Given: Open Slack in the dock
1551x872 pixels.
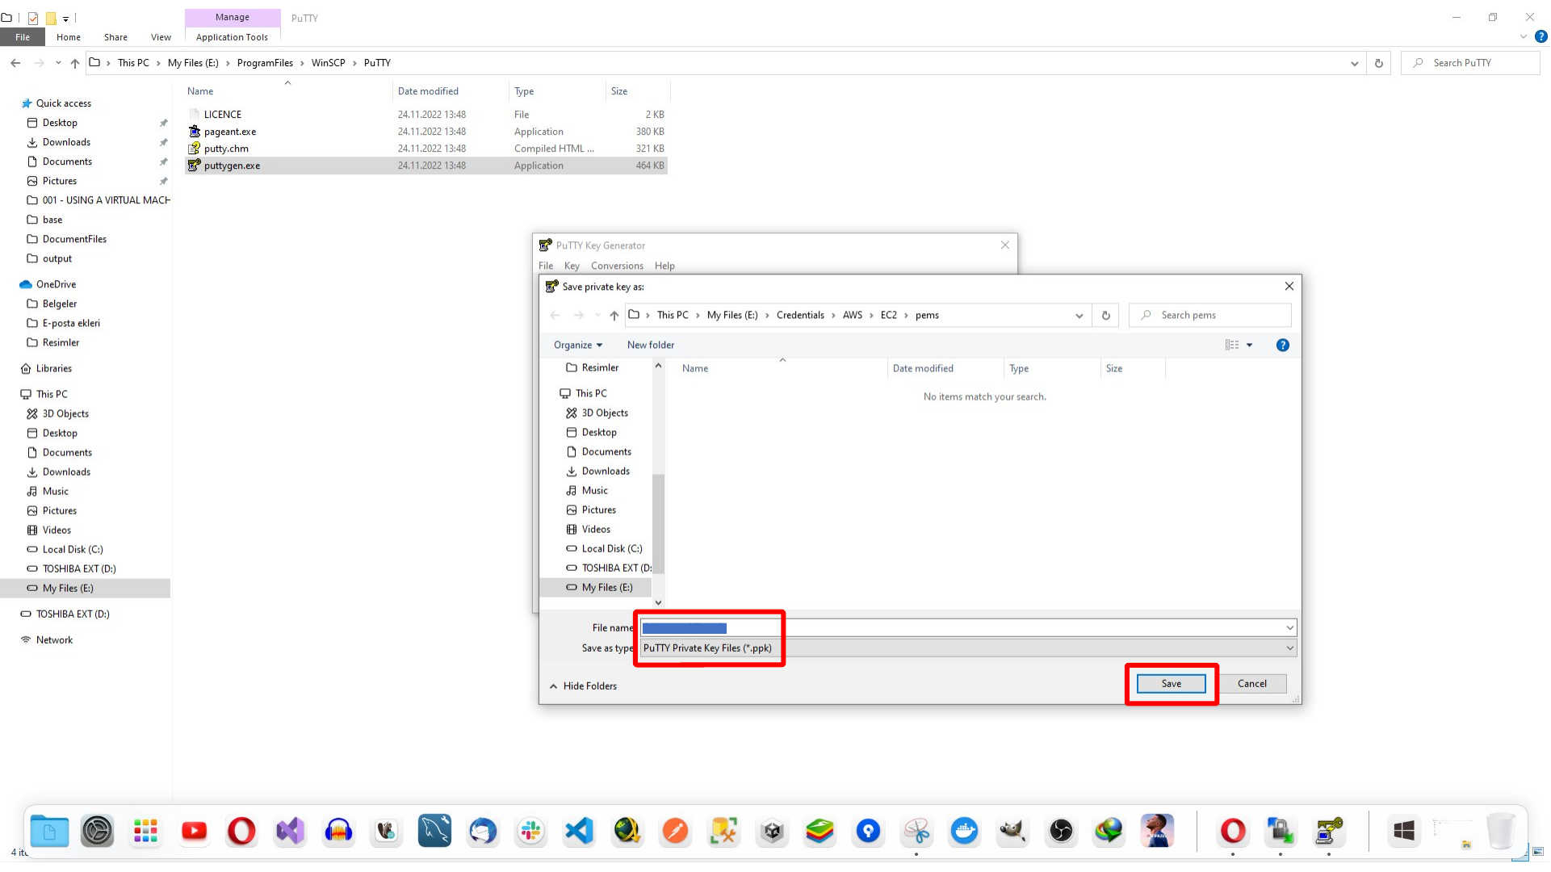Looking at the screenshot, I should 530,831.
